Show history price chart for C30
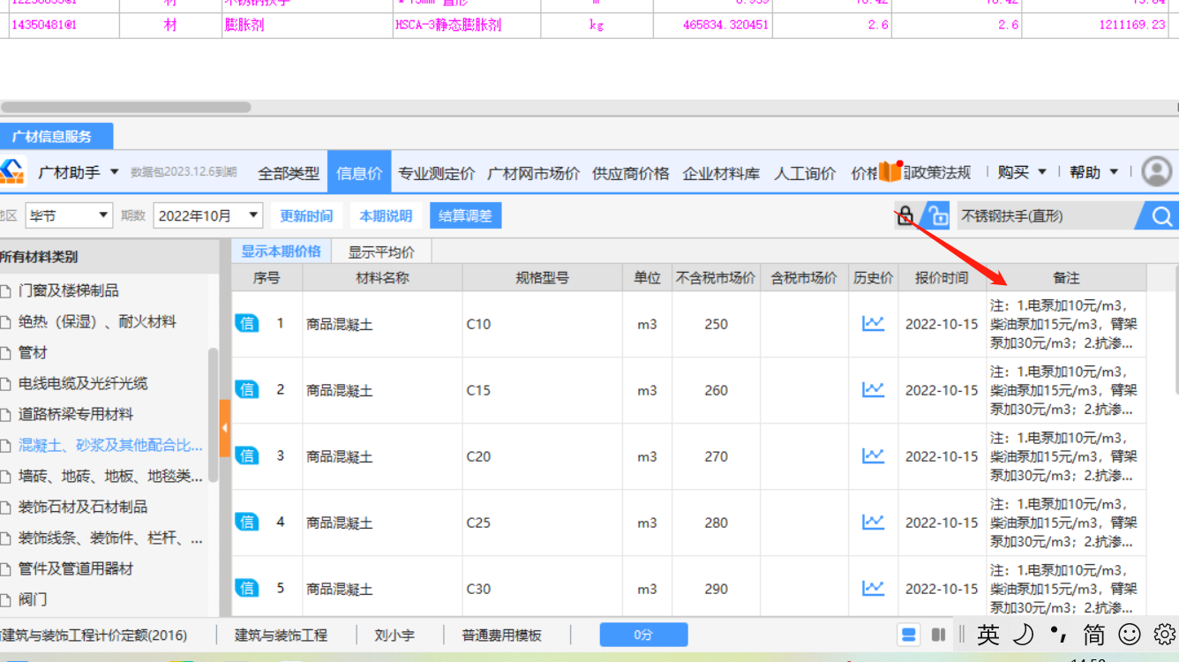Image resolution: width=1179 pixels, height=662 pixels. click(873, 589)
